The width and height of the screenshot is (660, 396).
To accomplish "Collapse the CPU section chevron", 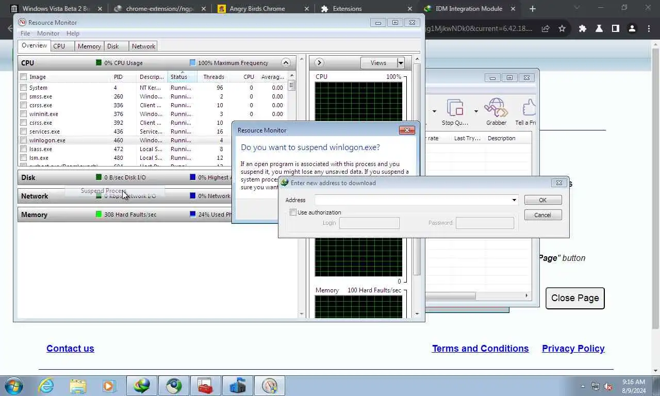I will coord(285,63).
